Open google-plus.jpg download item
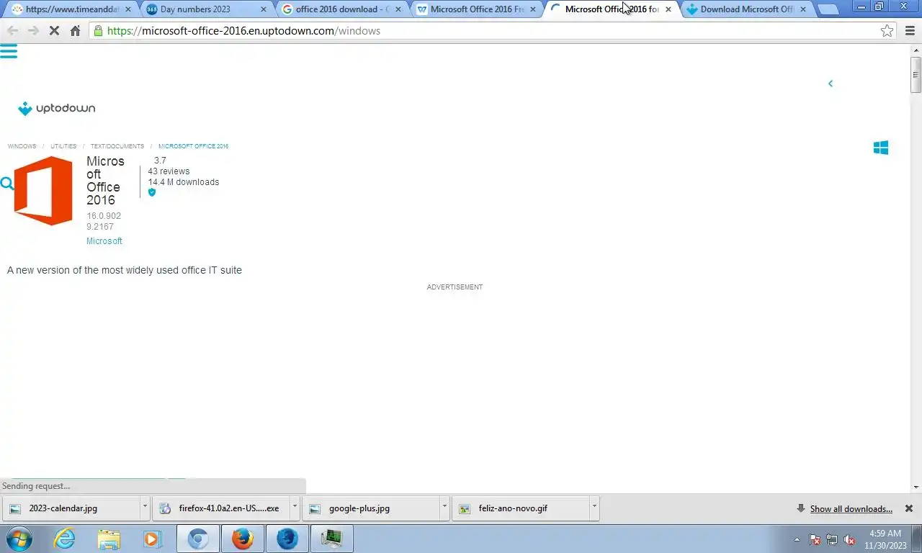 370,508
